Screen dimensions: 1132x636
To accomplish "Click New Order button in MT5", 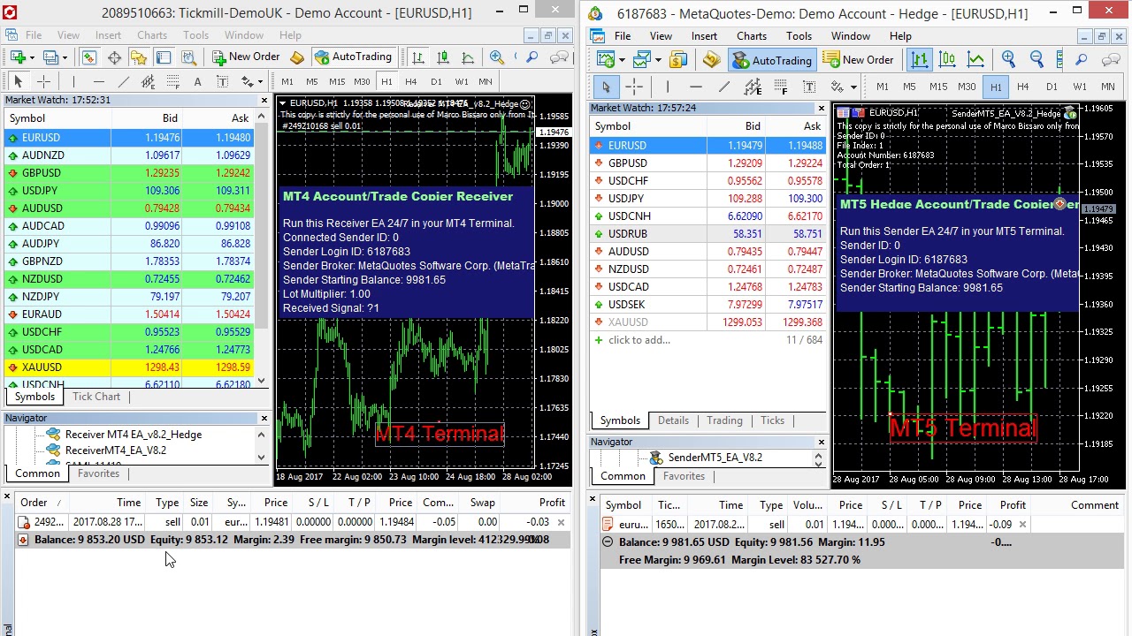I will pos(858,59).
